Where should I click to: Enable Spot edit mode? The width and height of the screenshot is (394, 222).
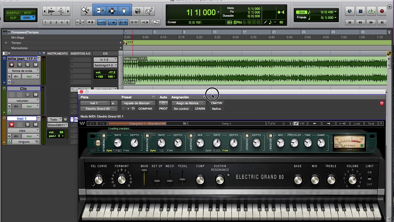pos(28,13)
